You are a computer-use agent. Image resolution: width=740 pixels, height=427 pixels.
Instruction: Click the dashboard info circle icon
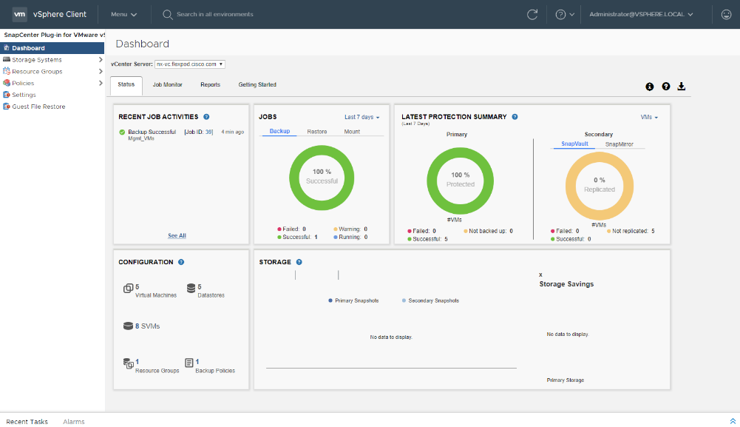tap(650, 87)
